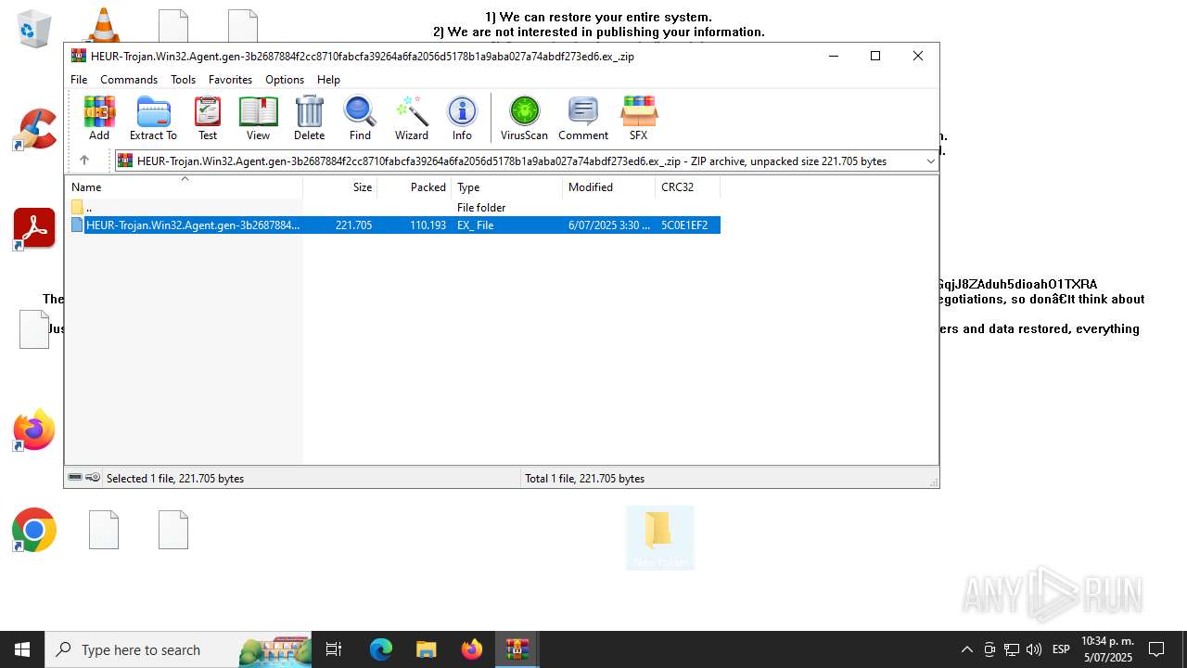Open the File menu
Image resolution: width=1187 pixels, height=668 pixels.
click(79, 80)
